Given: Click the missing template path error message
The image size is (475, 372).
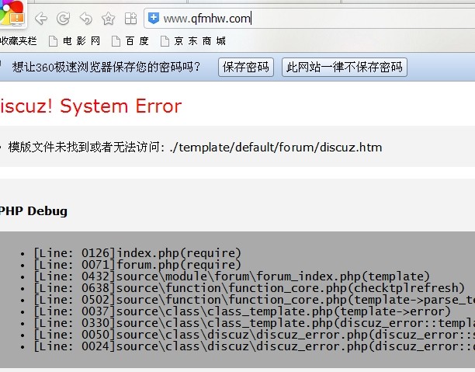Looking at the screenshot, I should point(195,147).
